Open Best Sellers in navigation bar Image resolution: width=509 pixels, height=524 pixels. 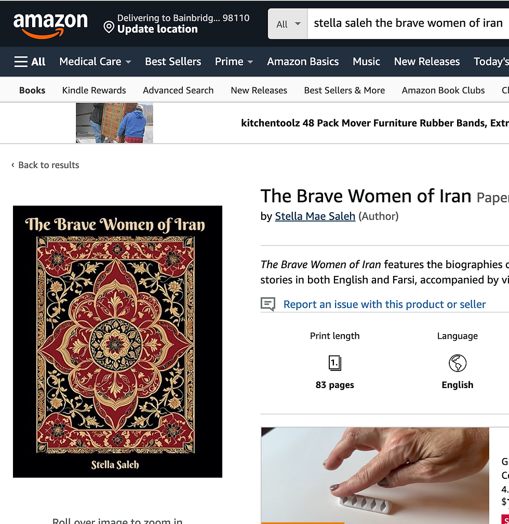point(173,62)
